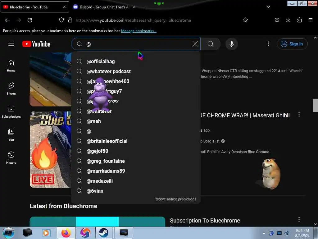Click the network tray icon
The width and height of the screenshot is (318, 239).
click(x=279, y=233)
